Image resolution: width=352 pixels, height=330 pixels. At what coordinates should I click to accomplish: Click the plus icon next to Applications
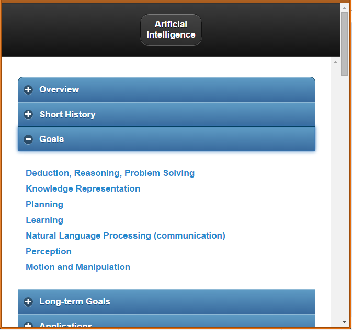point(28,325)
